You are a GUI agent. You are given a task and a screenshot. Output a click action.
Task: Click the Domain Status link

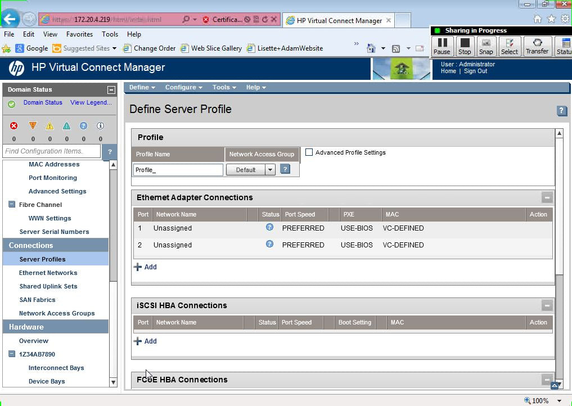43,102
